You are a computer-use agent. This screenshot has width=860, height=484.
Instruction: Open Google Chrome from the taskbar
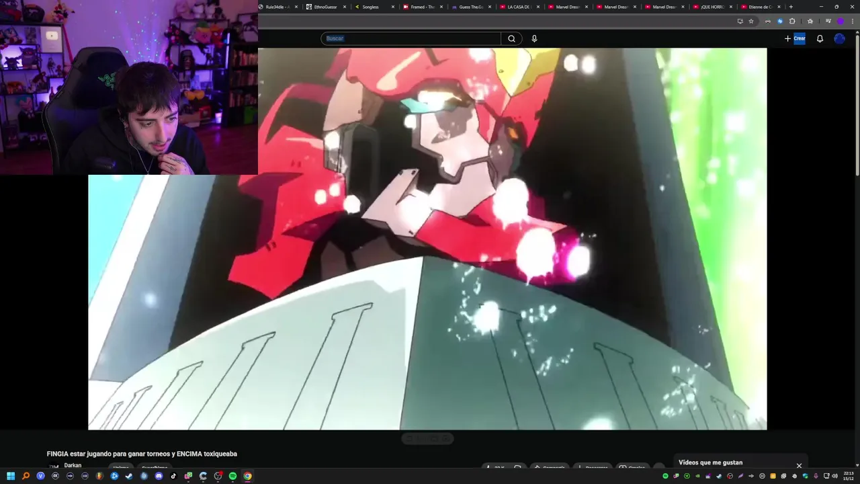pos(247,476)
